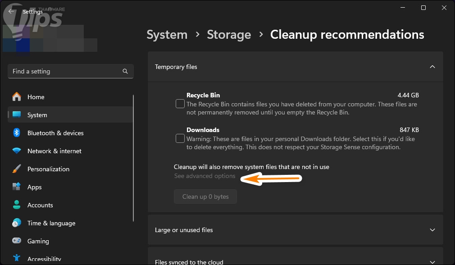The image size is (455, 265).
Task: Click the Network & internet wifi icon
Action: click(x=17, y=151)
